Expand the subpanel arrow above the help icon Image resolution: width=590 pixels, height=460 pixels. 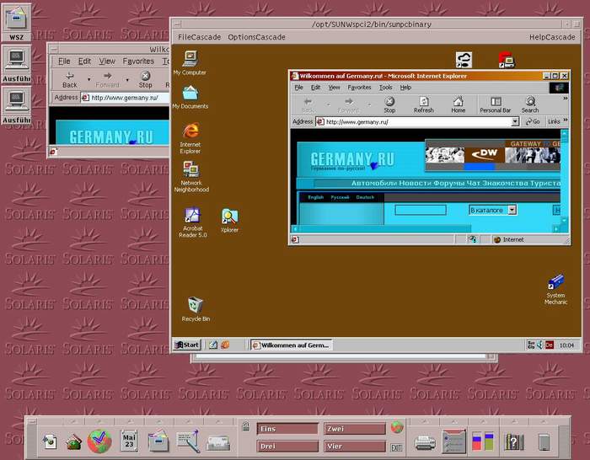[x=513, y=421]
